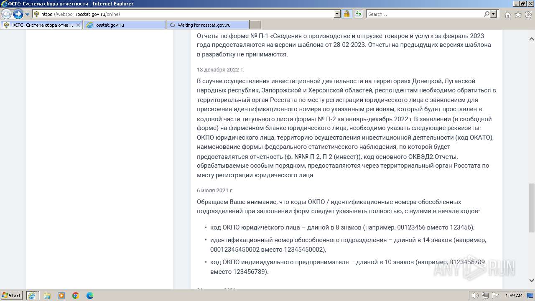Viewport: 535px width, 301px height.
Task: Go forward with the browser Forward arrow
Action: point(18,14)
